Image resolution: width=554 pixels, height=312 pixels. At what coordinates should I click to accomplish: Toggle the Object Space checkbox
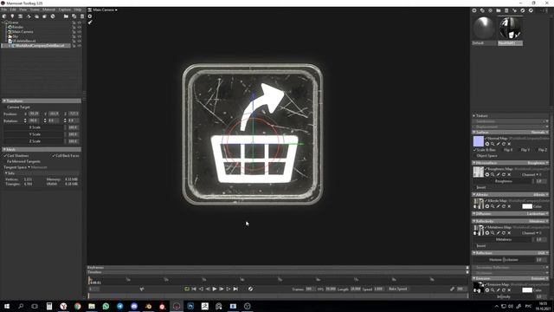(474, 156)
